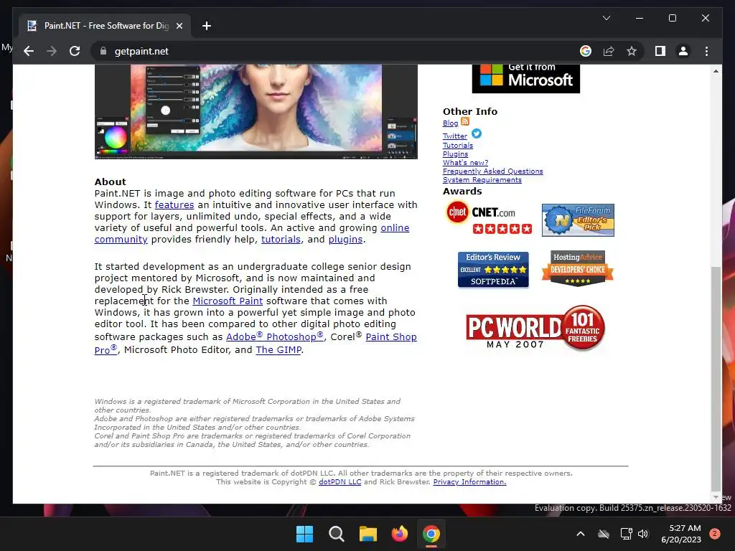This screenshot has width=735, height=551.
Task: Open the What's new? link
Action: point(465,163)
